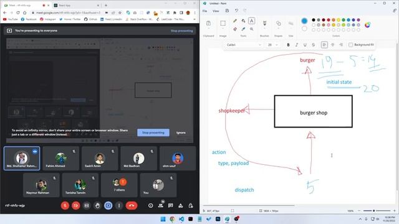Image resolution: width=399 pixels, height=224 pixels.
Task: Raise hand in Meet
Action: (x=97, y=205)
